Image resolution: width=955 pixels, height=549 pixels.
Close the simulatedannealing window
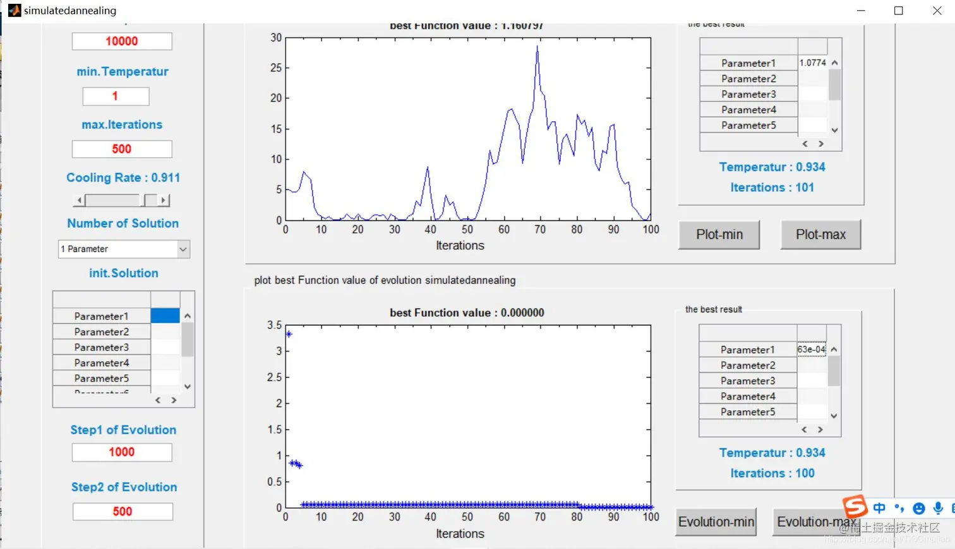click(x=937, y=11)
